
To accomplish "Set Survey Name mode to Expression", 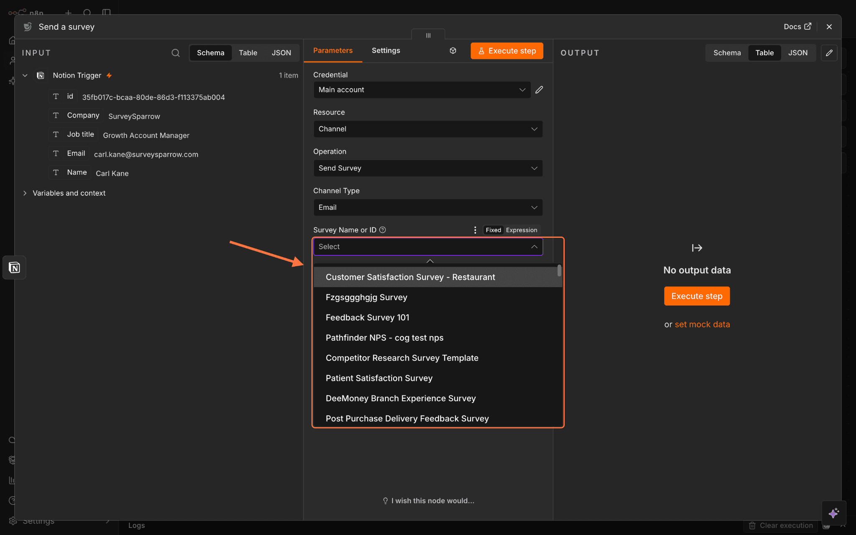I will pos(521,230).
